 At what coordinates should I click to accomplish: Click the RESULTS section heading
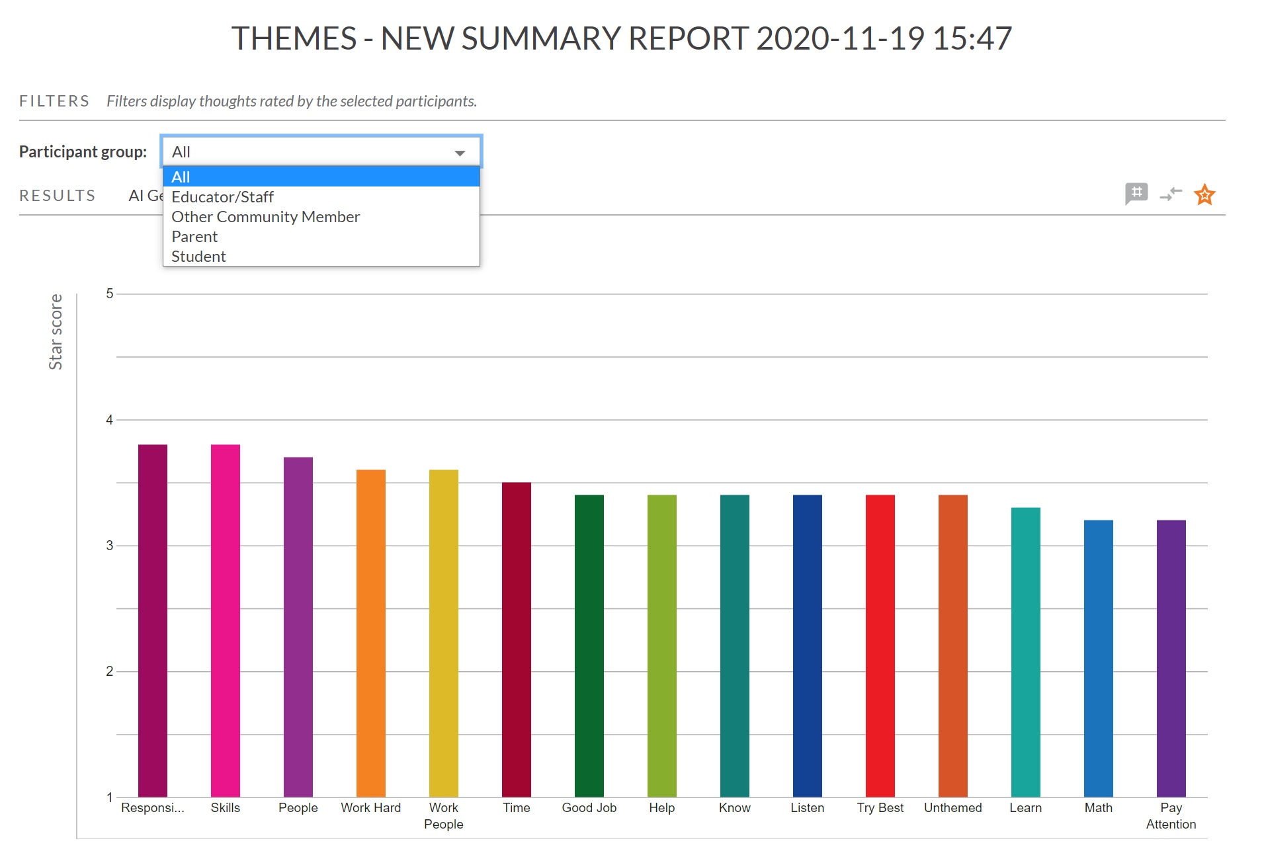click(x=58, y=196)
